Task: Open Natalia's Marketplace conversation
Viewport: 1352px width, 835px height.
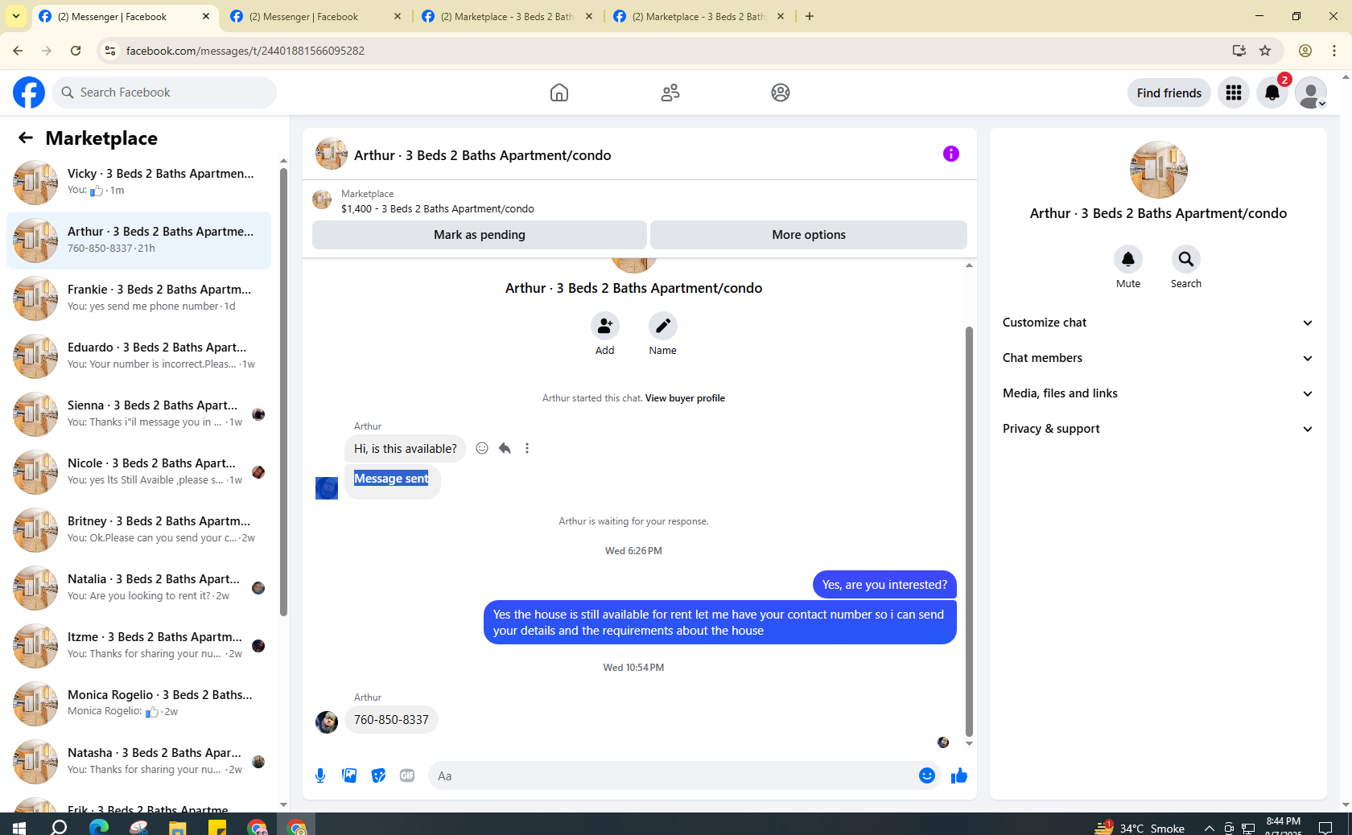Action: 138,588
